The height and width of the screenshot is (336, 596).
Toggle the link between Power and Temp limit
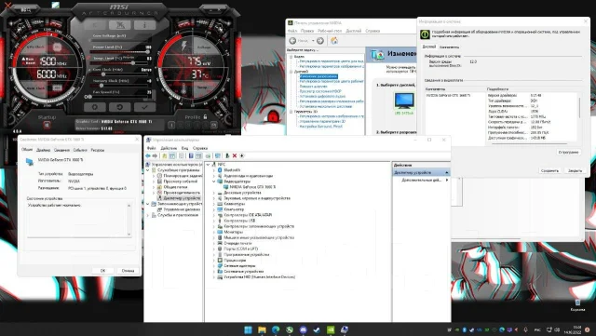(89, 58)
